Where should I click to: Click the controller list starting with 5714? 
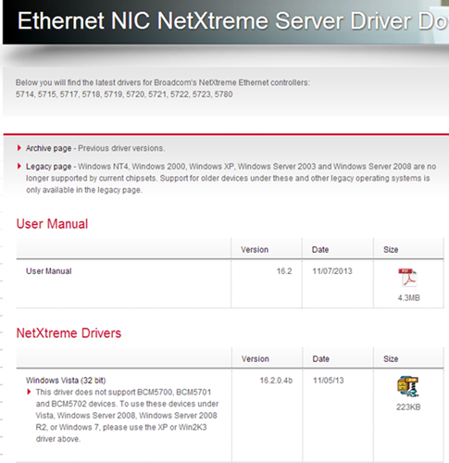[x=124, y=94]
